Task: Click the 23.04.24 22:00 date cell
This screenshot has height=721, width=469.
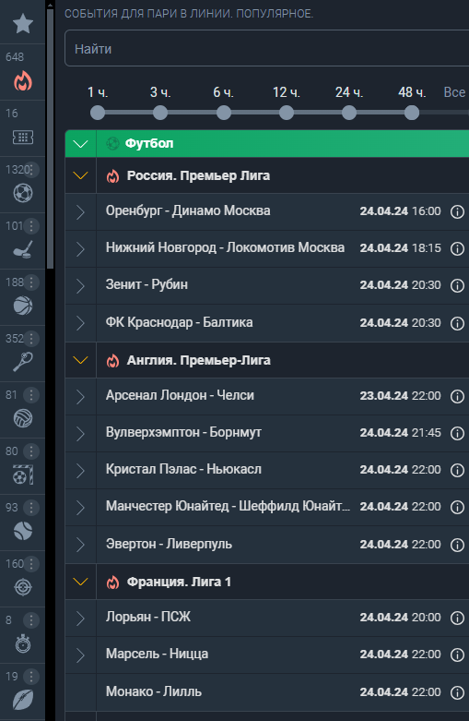Action: pos(400,396)
